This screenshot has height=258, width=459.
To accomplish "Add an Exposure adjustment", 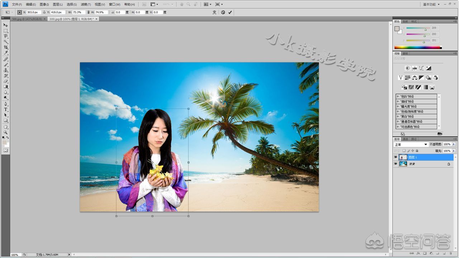I will tap(429, 68).
